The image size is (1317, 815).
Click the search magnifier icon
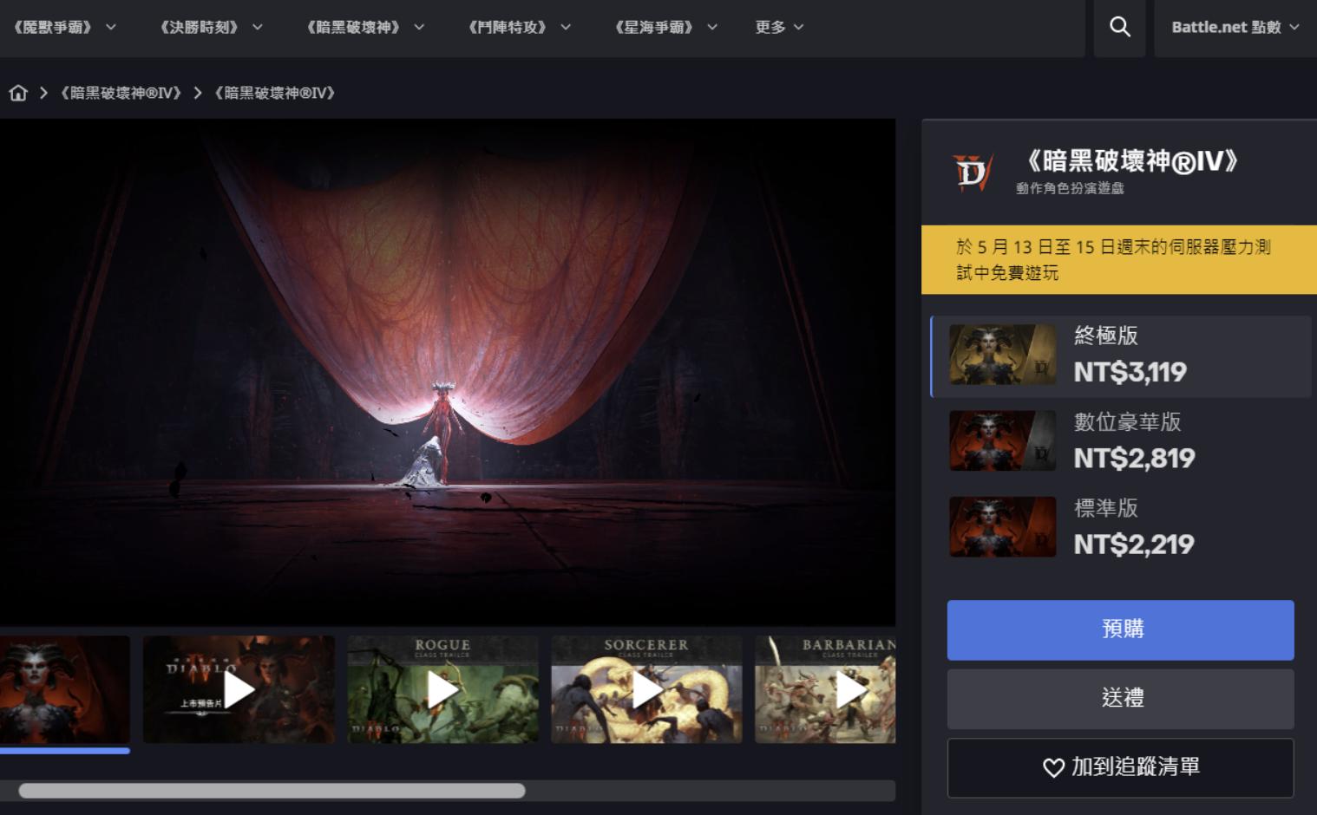[x=1119, y=27]
